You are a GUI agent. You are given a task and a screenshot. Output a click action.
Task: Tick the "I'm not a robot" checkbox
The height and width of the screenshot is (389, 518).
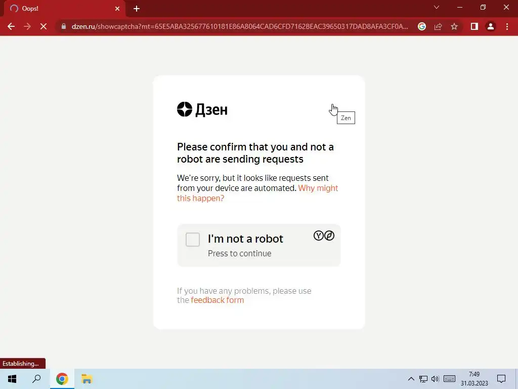click(193, 240)
